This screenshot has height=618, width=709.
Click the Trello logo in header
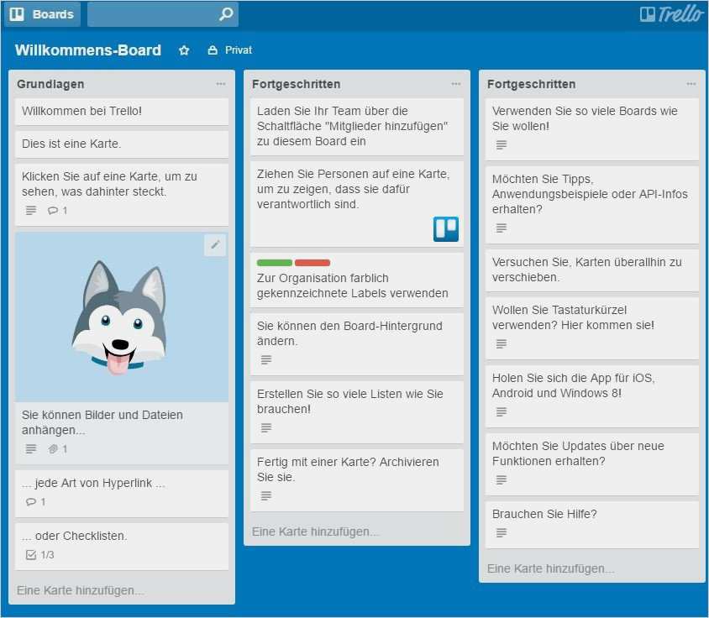pos(671,14)
